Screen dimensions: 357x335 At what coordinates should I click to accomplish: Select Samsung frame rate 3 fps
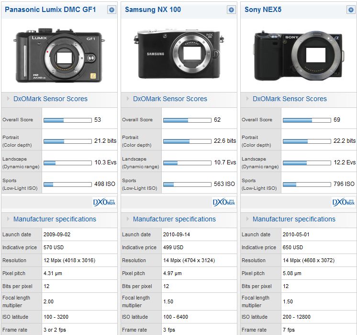click(x=169, y=330)
